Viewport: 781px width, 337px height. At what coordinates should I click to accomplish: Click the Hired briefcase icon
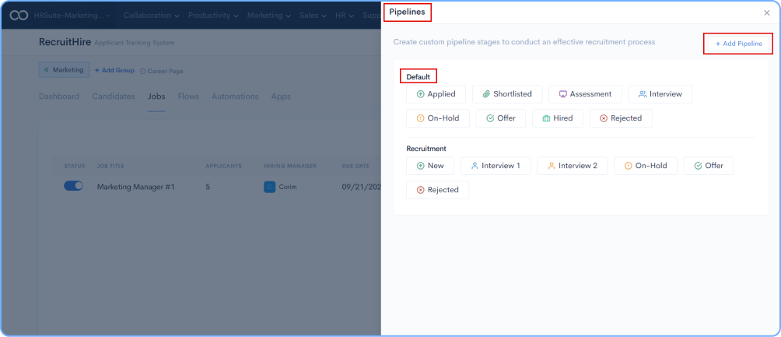[x=546, y=118]
